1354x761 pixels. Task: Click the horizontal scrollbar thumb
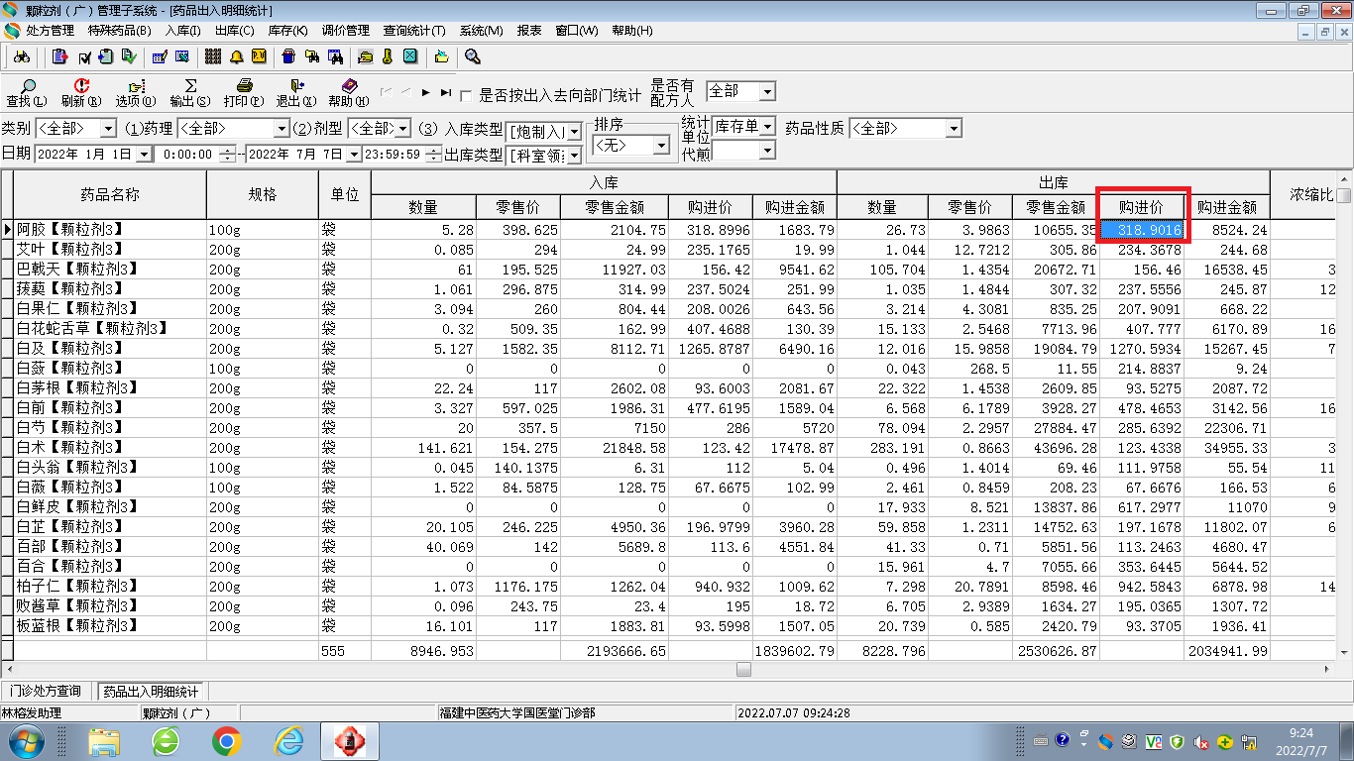(743, 670)
